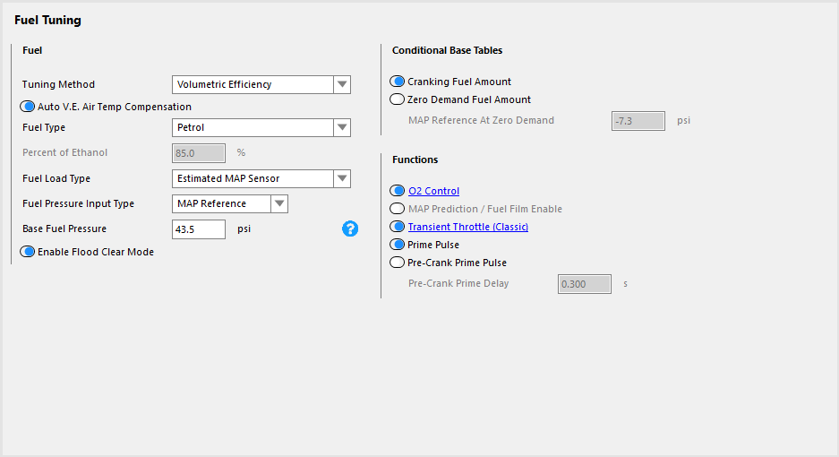
Task: Turn off the Prime Pulse toggle
Action: pyautogui.click(x=397, y=245)
